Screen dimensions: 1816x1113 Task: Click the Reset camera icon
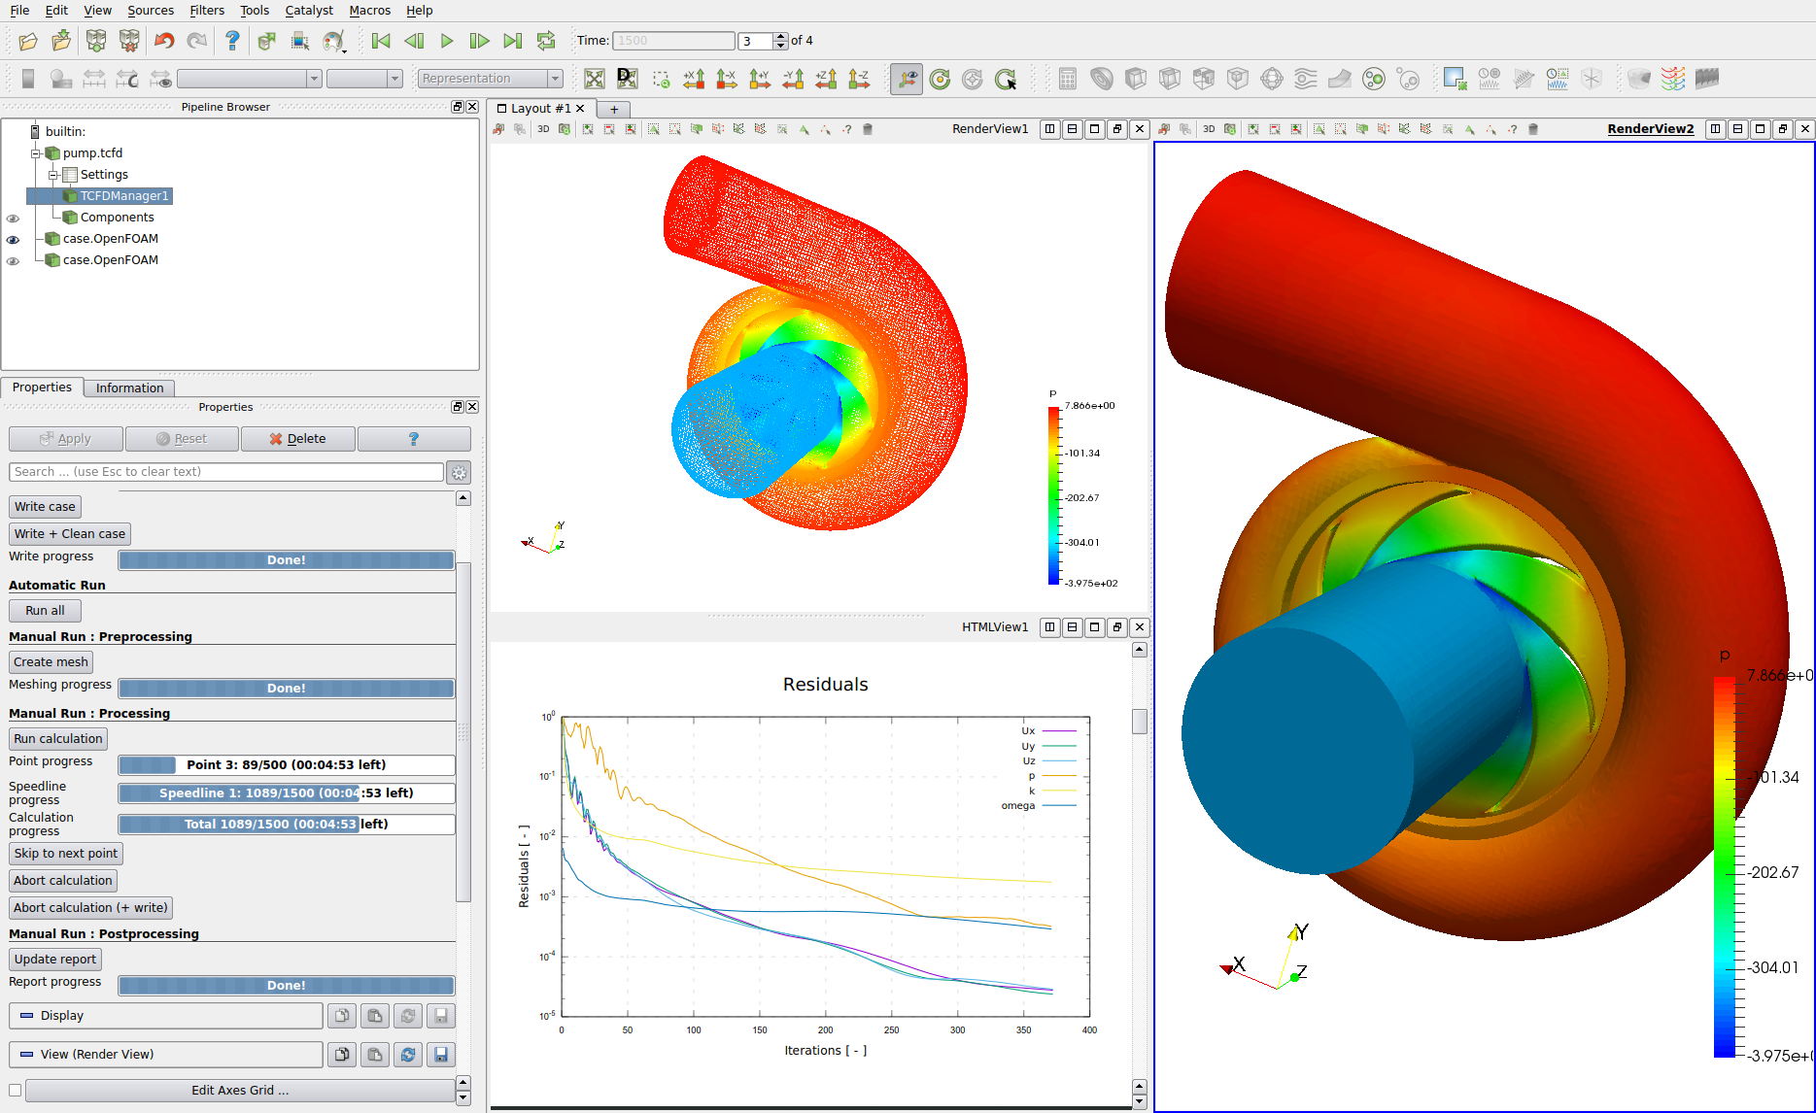point(595,79)
